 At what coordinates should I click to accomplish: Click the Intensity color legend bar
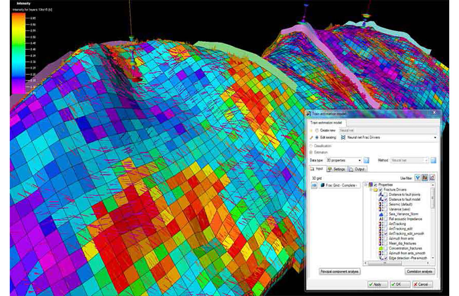click(18, 54)
